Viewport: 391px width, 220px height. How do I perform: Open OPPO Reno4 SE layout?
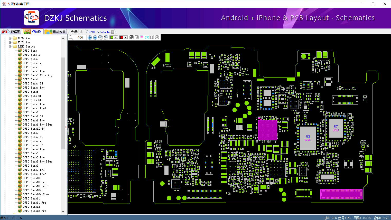(33, 83)
